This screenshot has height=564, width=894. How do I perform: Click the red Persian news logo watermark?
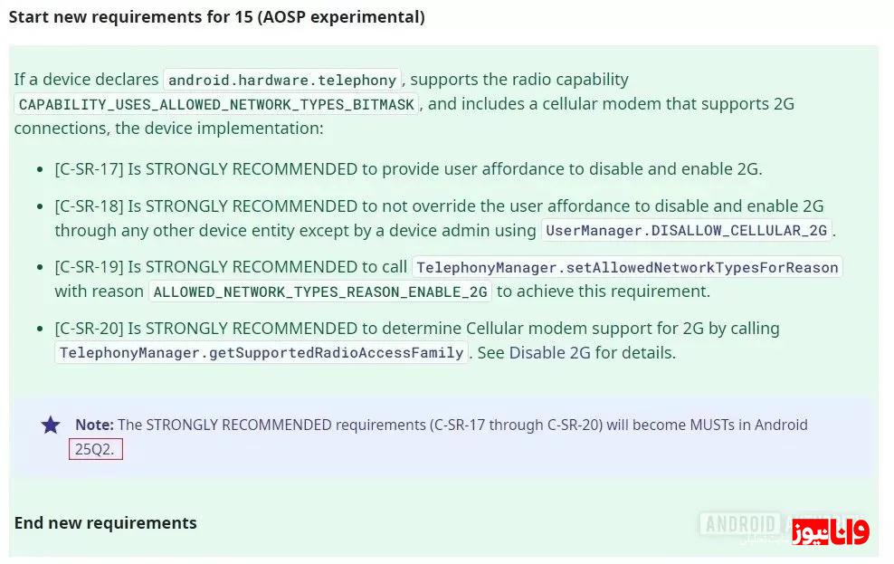click(831, 531)
